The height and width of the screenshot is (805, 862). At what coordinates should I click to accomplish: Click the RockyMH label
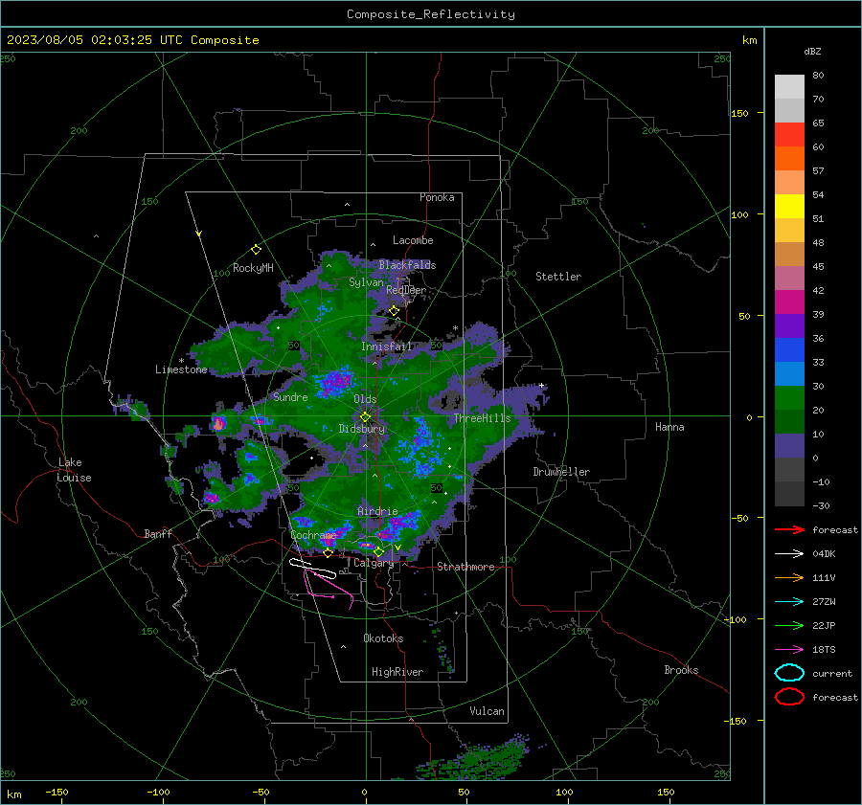coord(253,268)
